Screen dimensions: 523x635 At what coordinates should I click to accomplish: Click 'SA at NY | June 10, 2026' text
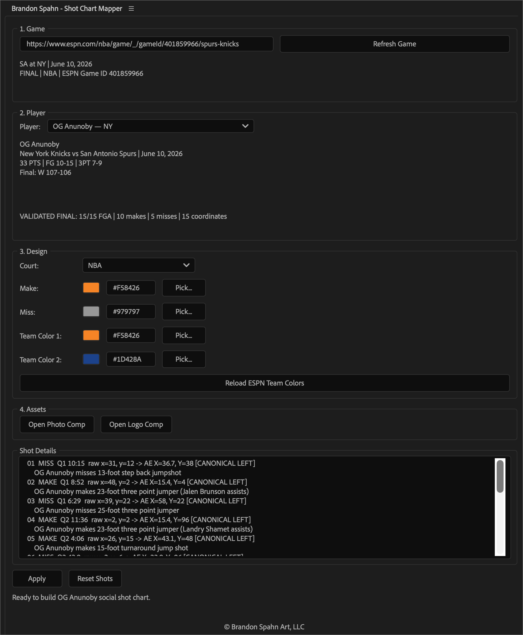[56, 64]
